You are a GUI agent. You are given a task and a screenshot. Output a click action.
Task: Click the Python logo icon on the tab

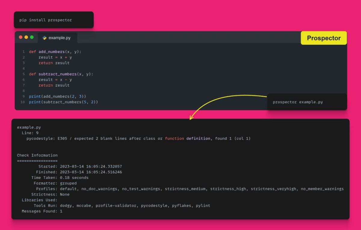(45, 38)
